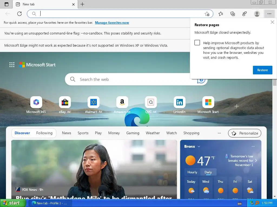Click the browser refresh button
The image size is (277, 207).
(x=19, y=13)
